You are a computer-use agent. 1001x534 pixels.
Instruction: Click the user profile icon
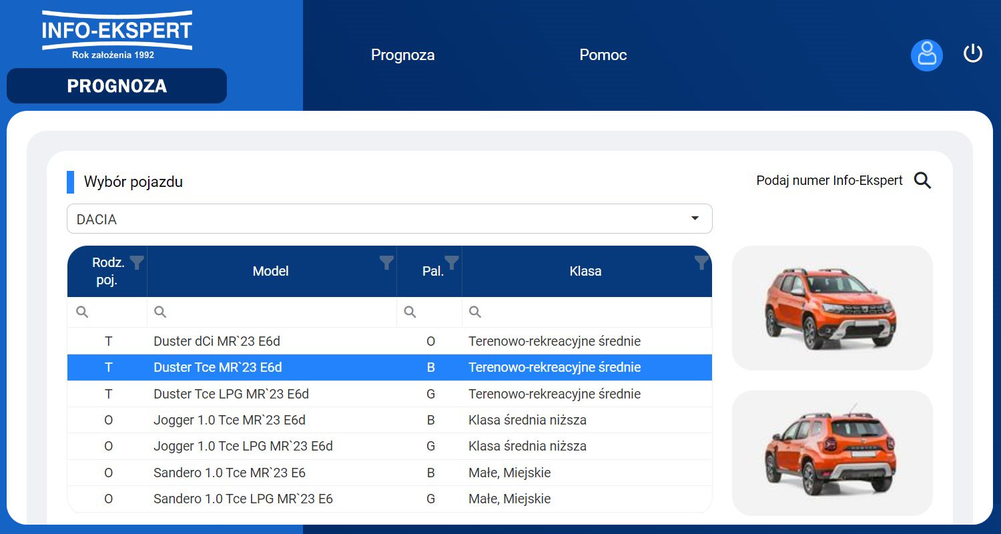[926, 55]
